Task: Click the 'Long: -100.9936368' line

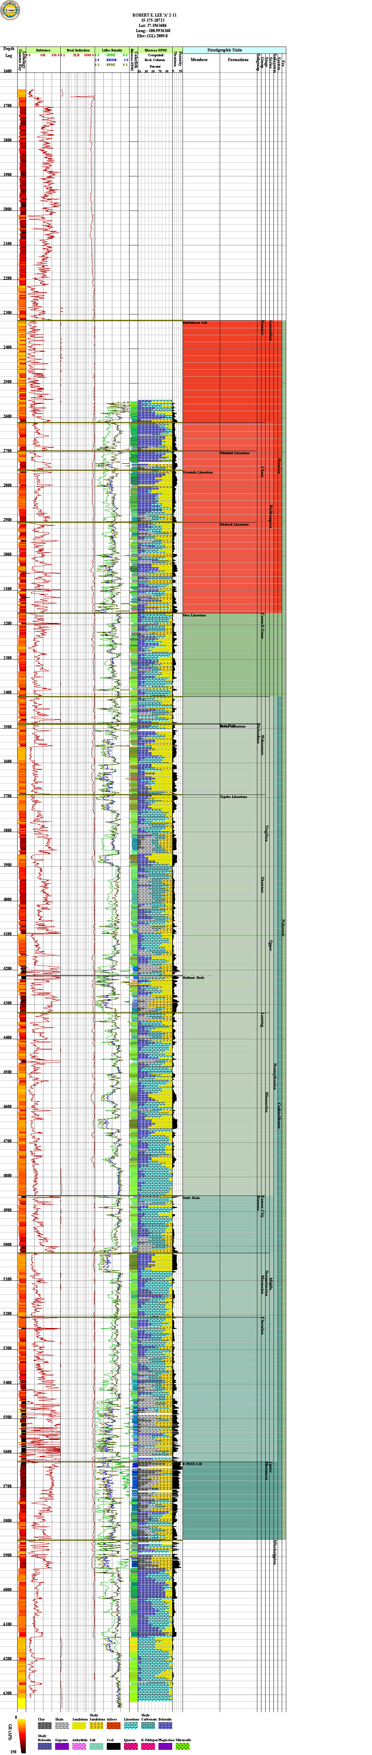Action: coord(154,31)
